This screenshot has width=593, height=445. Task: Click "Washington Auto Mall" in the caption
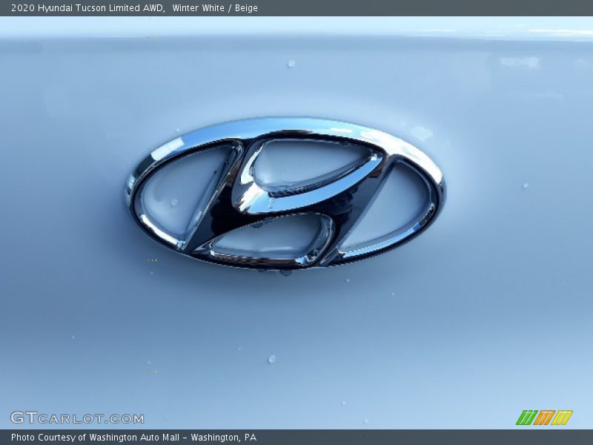[136, 438]
